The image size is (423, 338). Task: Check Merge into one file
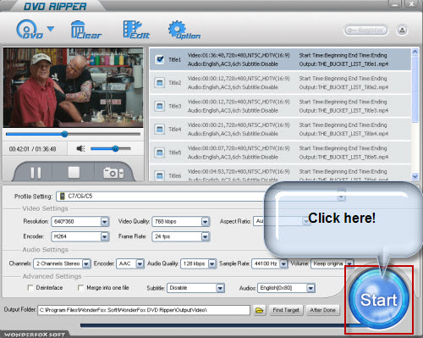coord(80,287)
